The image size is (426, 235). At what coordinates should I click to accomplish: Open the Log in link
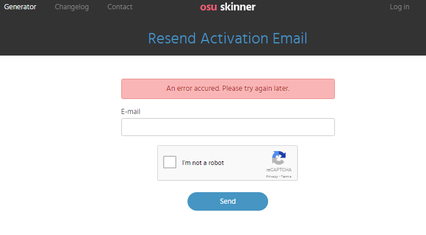[x=399, y=7]
